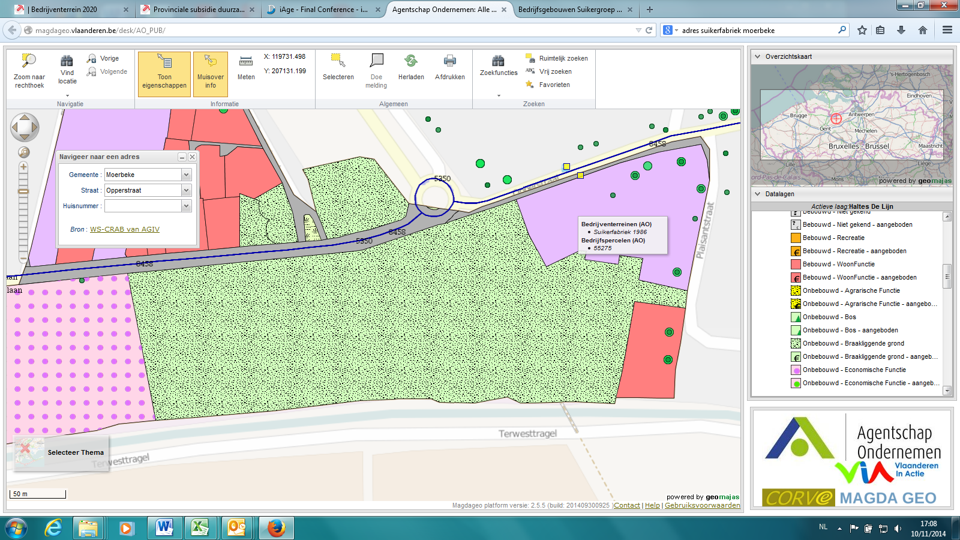Image resolution: width=960 pixels, height=540 pixels.
Task: Open Internet Explorer from the taskbar
Action: click(x=53, y=528)
